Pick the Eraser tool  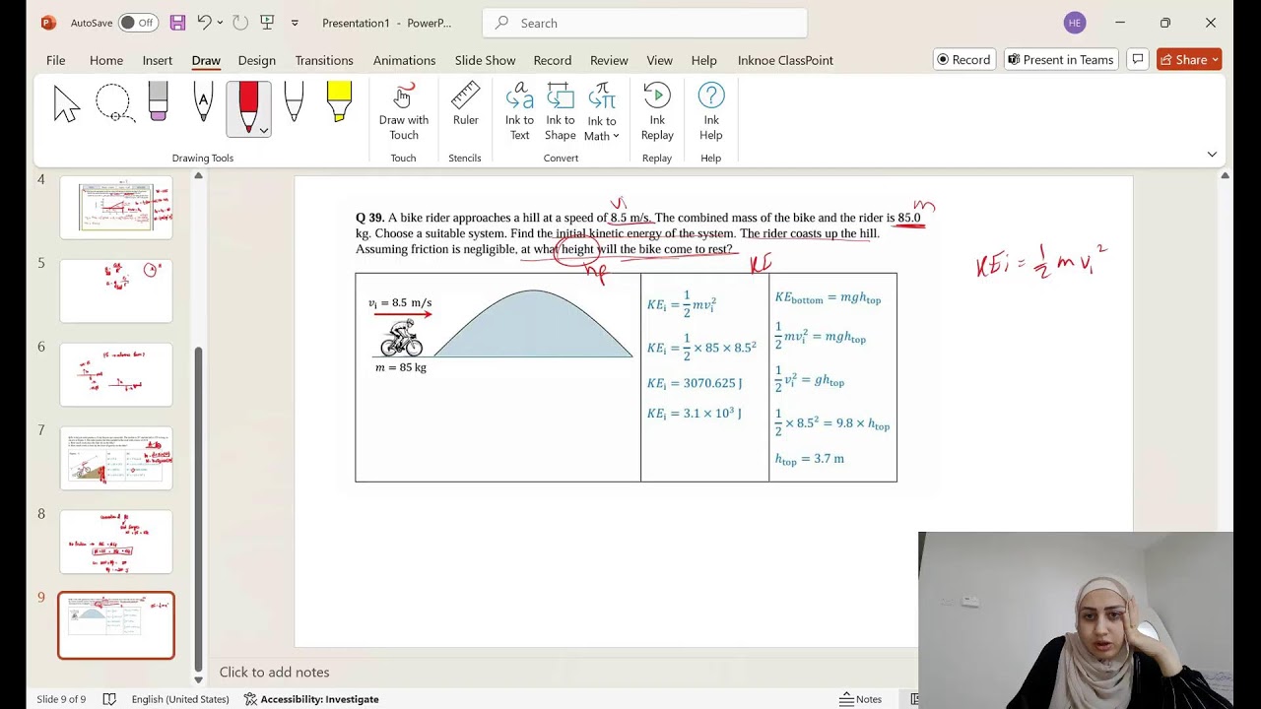(158, 102)
